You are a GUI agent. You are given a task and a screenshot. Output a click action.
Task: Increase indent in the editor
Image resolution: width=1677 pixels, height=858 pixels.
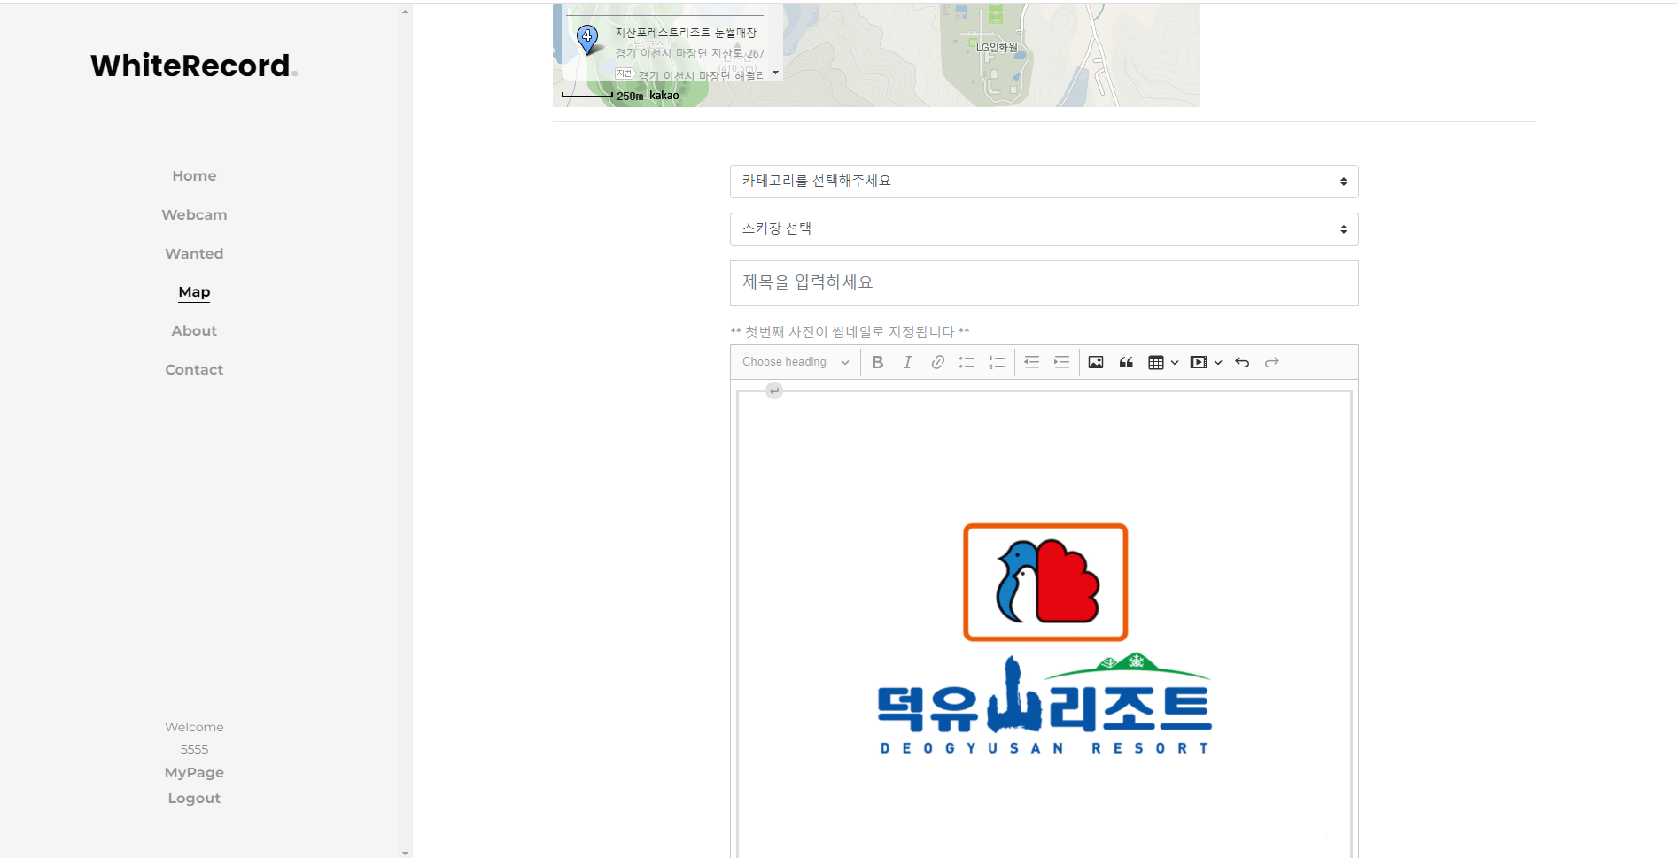(1061, 362)
